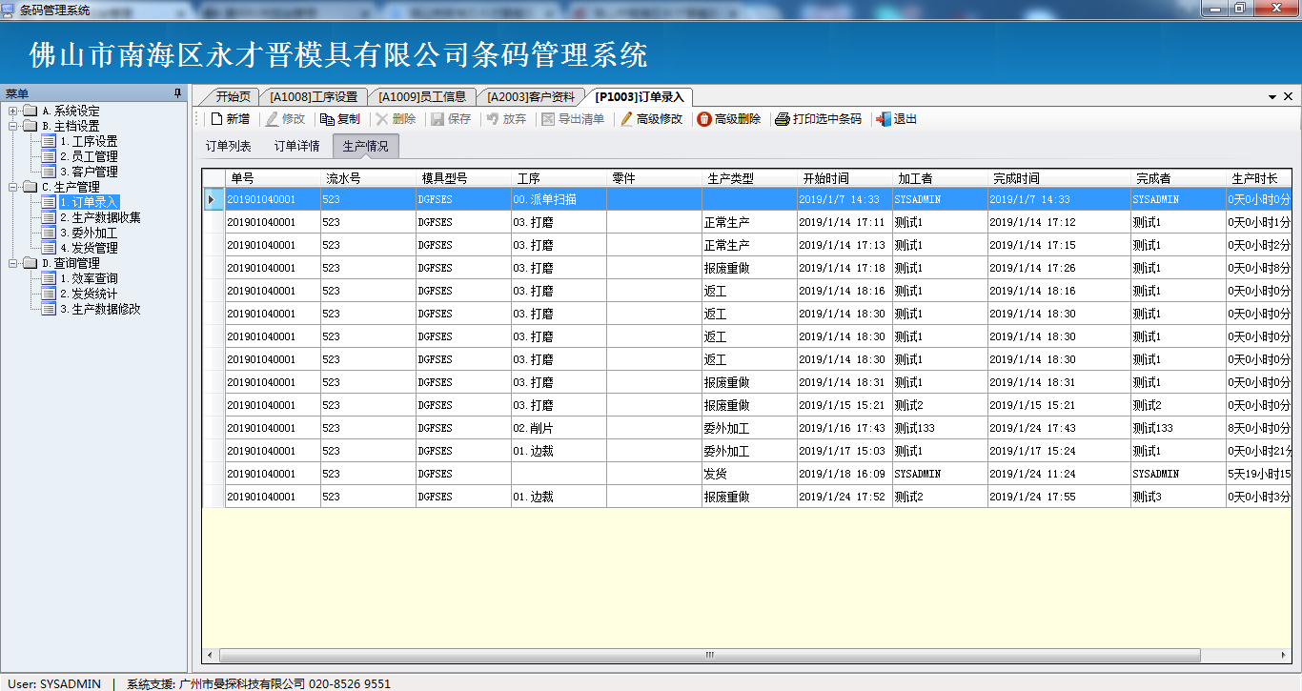Switch to the [A1009]员工信息 tab
The height and width of the screenshot is (691, 1302).
[x=422, y=97]
